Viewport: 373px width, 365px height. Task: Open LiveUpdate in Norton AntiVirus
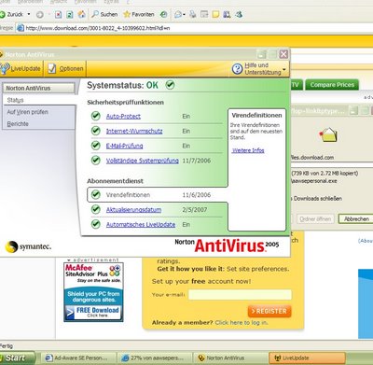pyautogui.click(x=21, y=68)
